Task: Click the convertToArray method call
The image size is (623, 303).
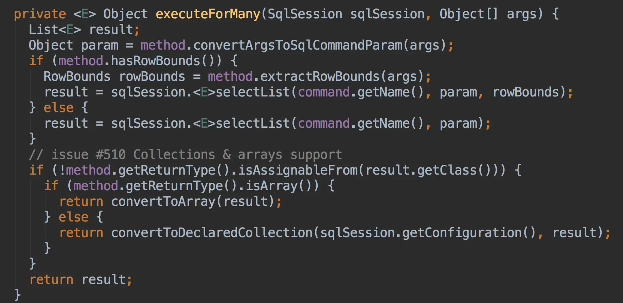Action: tap(163, 201)
